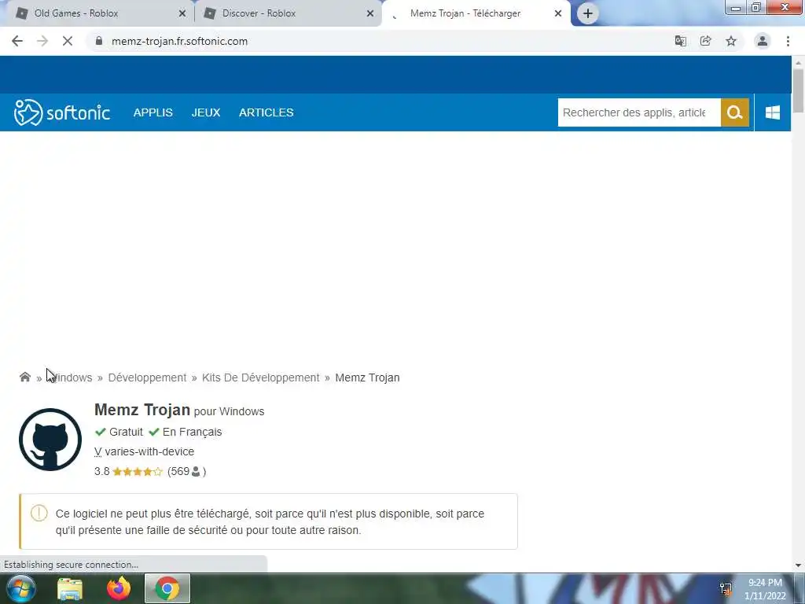Close the Old Games - Roblox tab

[x=182, y=13]
